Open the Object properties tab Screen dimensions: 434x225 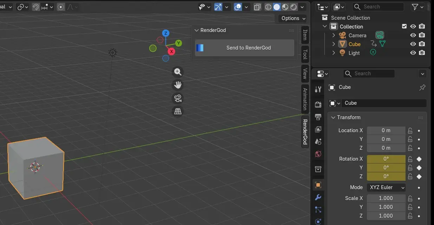tap(318, 185)
